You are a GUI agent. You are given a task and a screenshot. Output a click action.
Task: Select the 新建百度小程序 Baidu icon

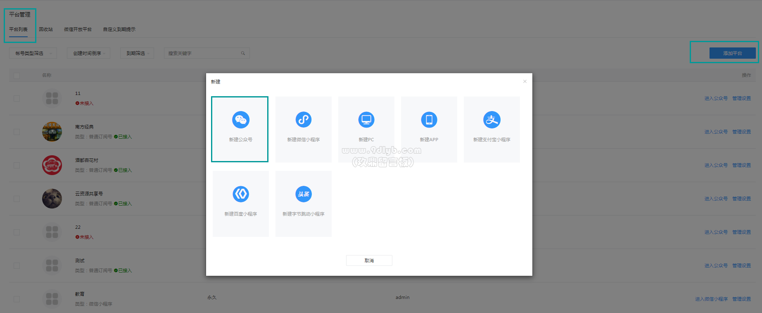[241, 194]
